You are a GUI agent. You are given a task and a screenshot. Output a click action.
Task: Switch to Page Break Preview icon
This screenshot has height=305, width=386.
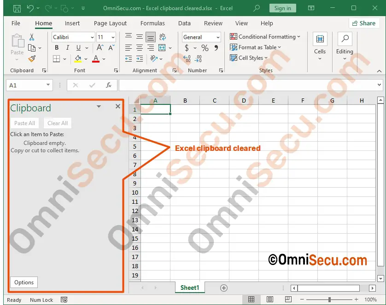click(288, 299)
